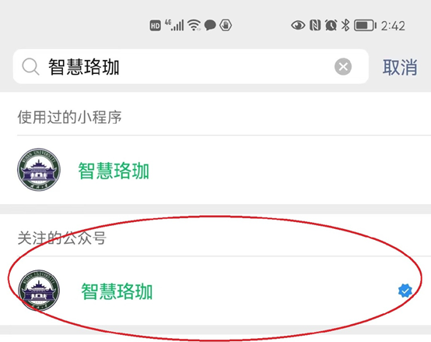
Task: Open 智慧珞珈 mini program result text
Action: coord(114,171)
